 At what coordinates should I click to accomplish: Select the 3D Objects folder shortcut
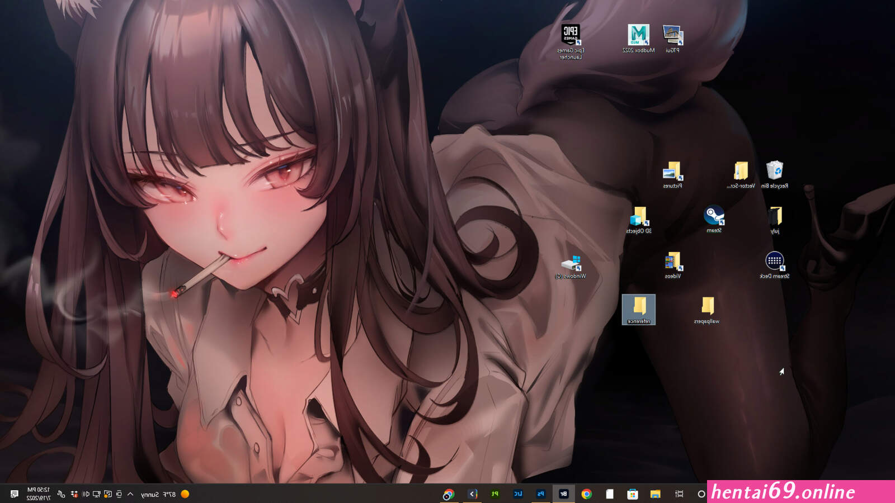click(638, 220)
